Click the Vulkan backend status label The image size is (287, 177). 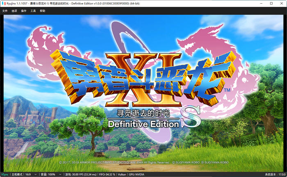122,175
